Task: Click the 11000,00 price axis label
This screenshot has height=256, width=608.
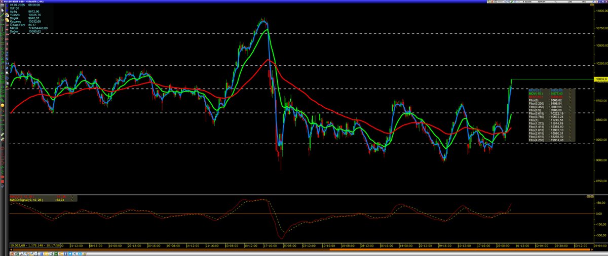Action: 602,11
